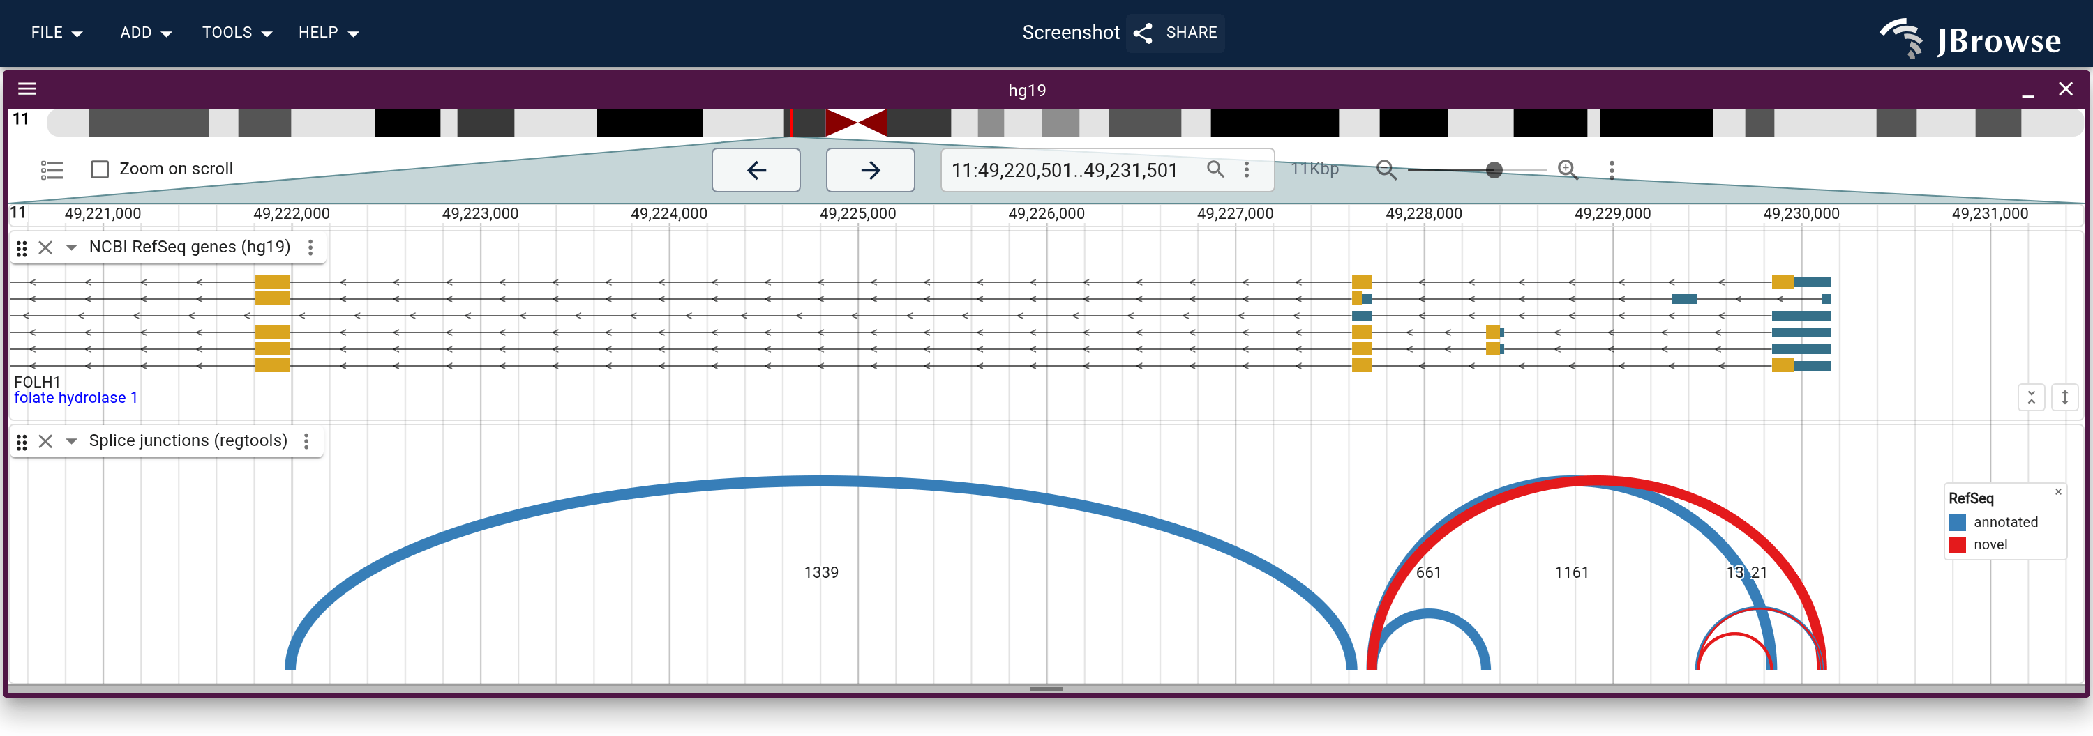Open the ADD menu
This screenshot has width=2093, height=736.
tap(145, 33)
